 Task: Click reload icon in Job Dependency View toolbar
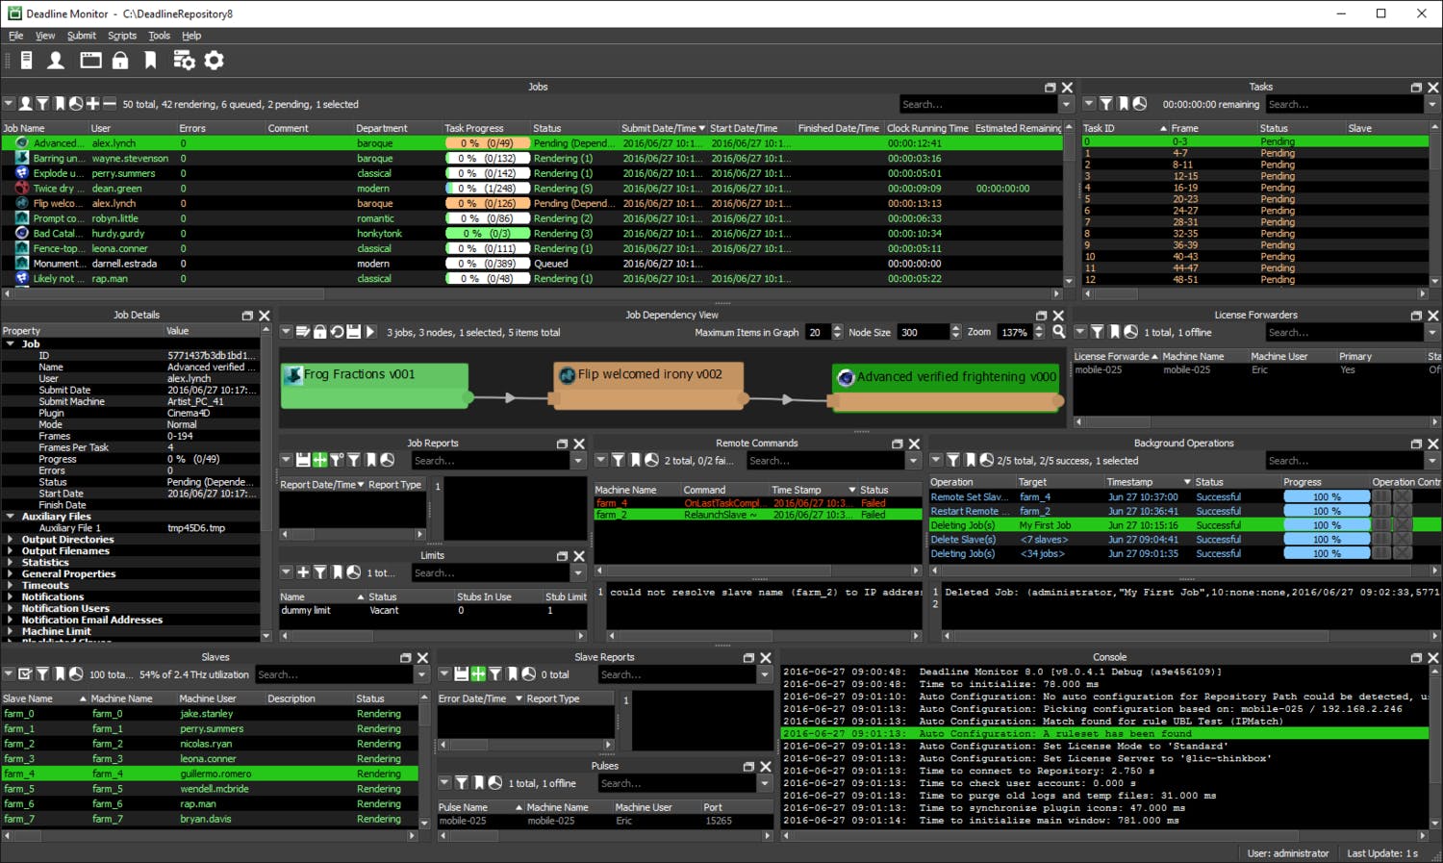(337, 332)
